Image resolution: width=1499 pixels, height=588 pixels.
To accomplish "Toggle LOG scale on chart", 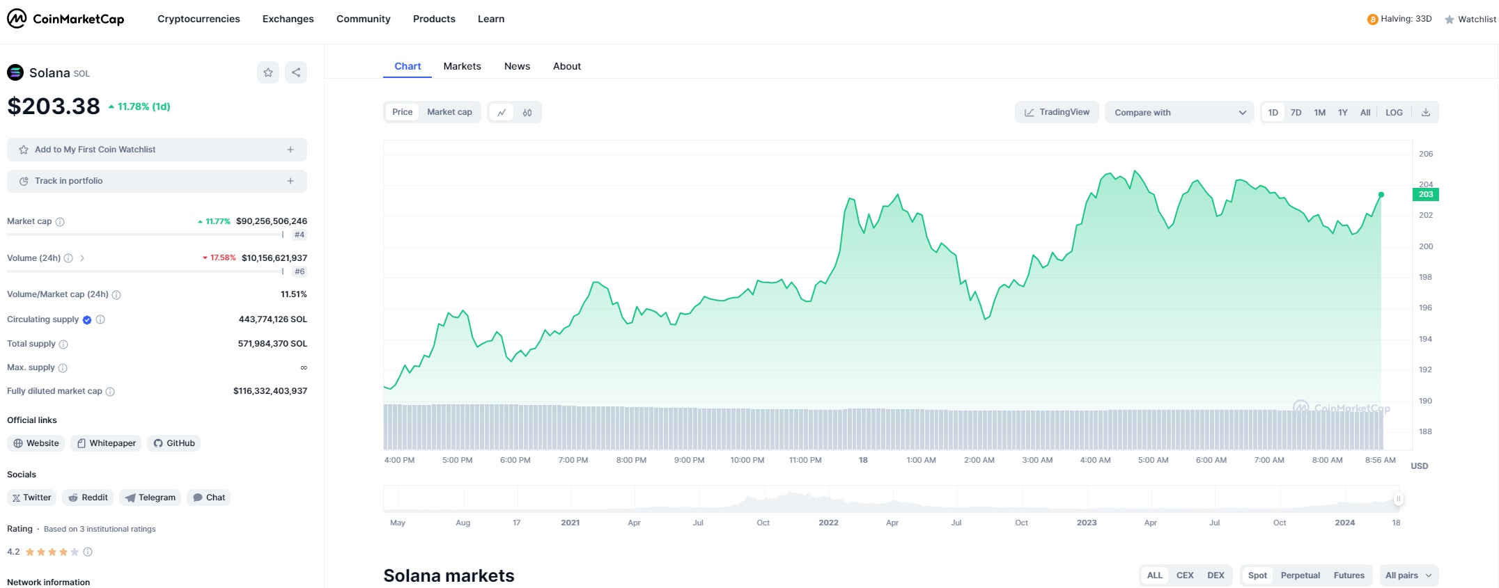I will (x=1394, y=112).
